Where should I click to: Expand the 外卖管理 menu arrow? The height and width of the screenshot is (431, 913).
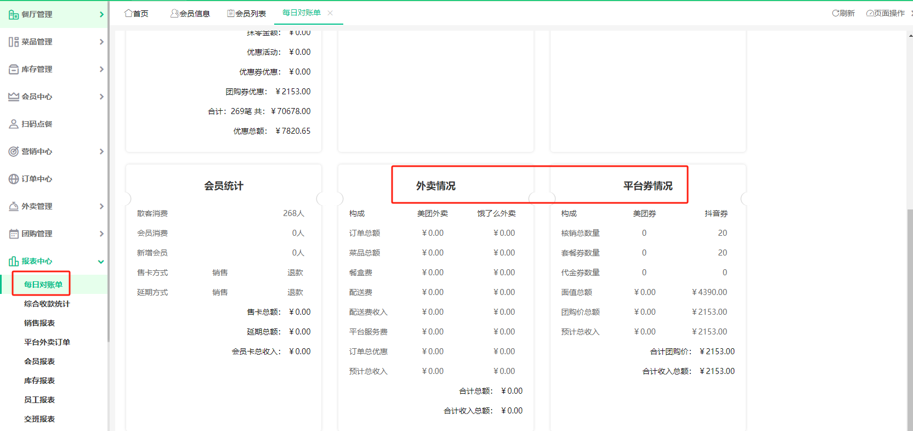coord(101,206)
